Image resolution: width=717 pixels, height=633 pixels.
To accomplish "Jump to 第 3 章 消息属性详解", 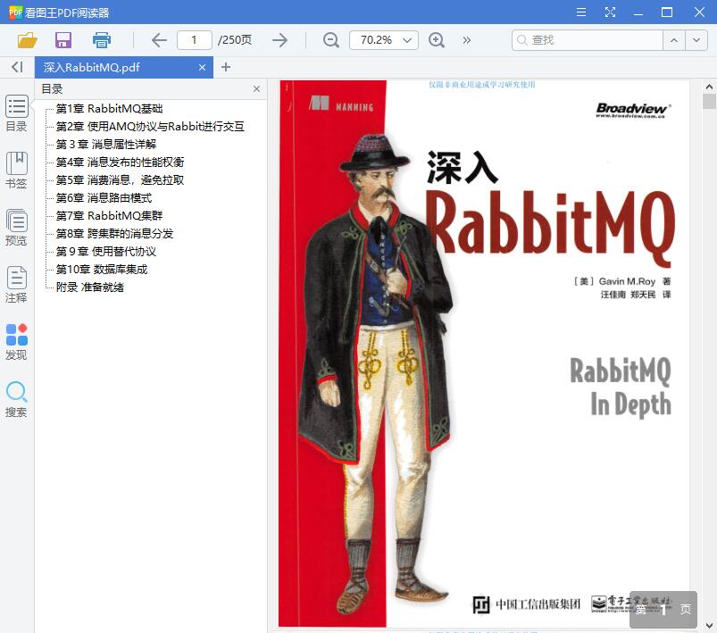I will [x=106, y=144].
